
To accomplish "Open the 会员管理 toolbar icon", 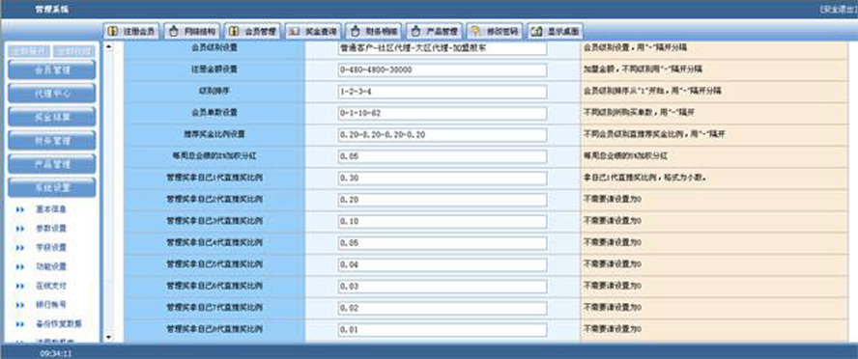I will pyautogui.click(x=252, y=31).
